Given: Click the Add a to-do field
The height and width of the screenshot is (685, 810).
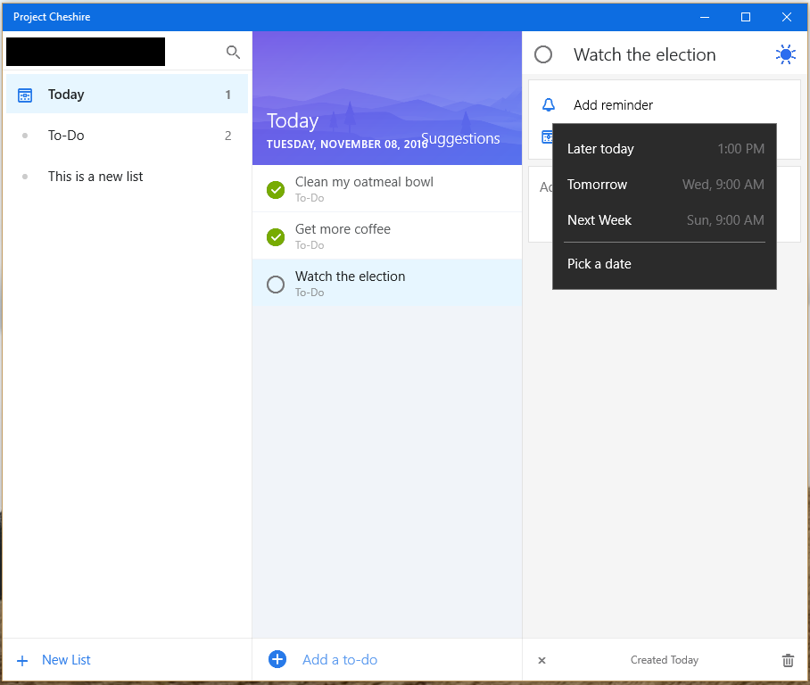Looking at the screenshot, I should [x=340, y=660].
